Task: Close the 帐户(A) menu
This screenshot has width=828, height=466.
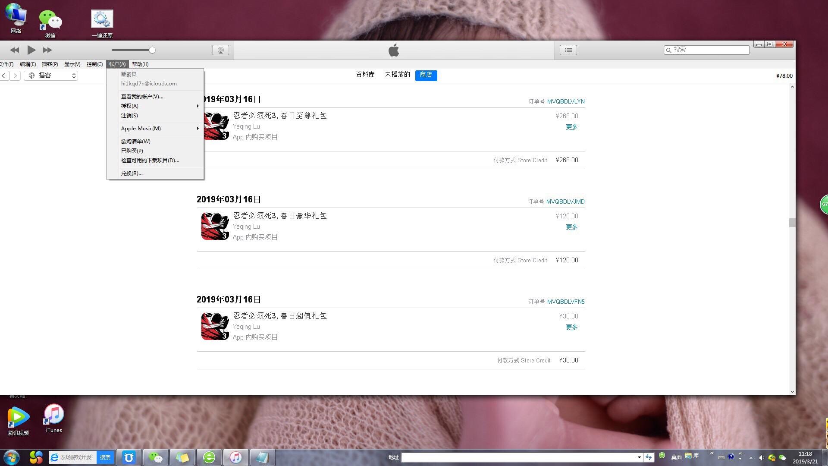Action: (x=117, y=64)
